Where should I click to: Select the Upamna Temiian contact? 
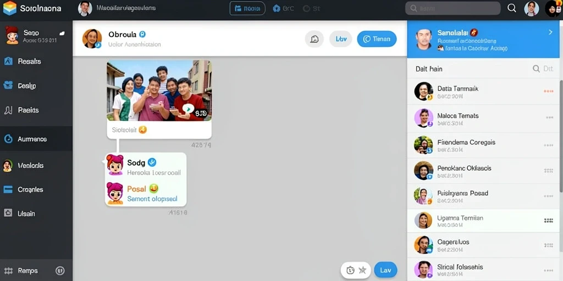[x=483, y=221]
